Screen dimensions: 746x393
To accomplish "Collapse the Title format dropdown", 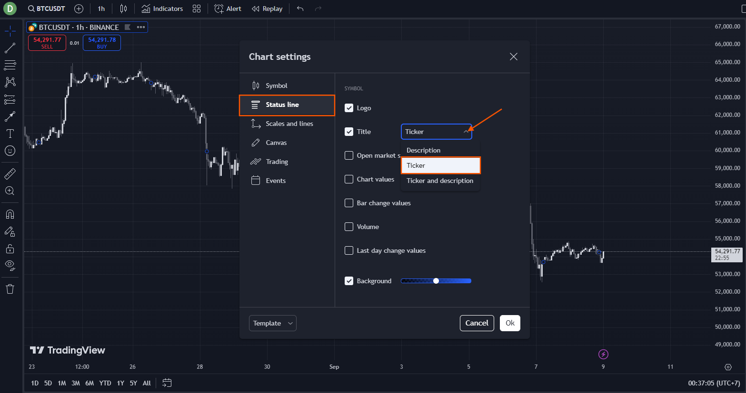I will (437, 132).
